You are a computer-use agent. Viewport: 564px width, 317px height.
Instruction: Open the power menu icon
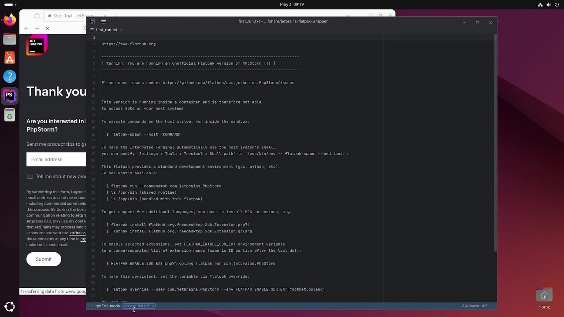pyautogui.click(x=557, y=4)
